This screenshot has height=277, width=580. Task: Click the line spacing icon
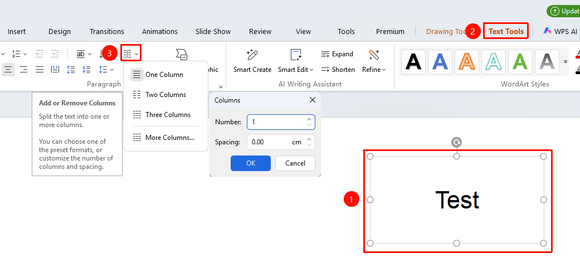pos(103,69)
